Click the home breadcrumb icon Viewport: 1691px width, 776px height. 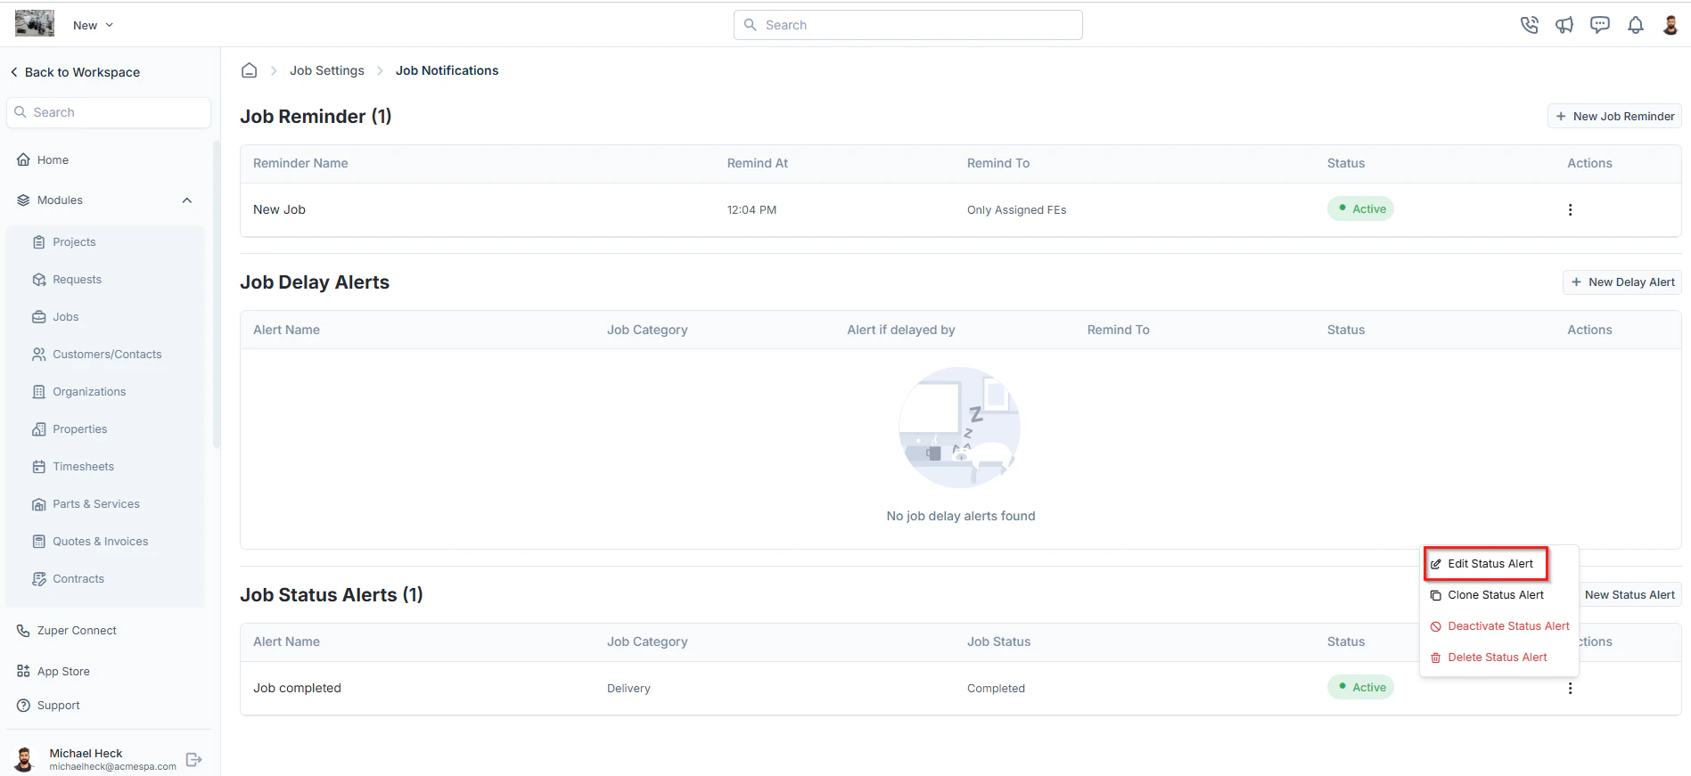(250, 70)
